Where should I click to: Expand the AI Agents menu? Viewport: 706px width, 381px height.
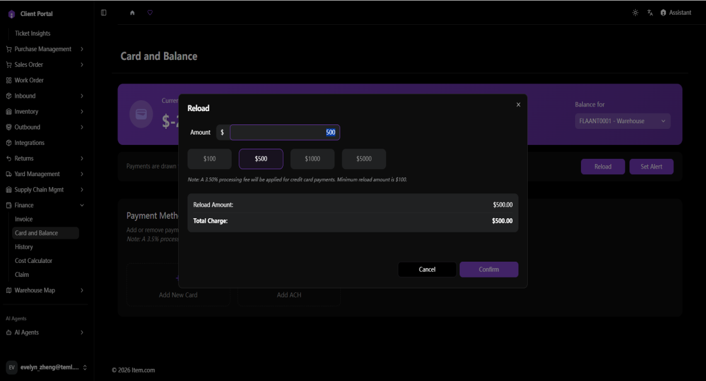(45, 332)
